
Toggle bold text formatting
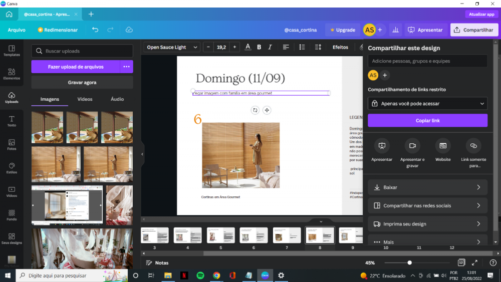pyautogui.click(x=259, y=47)
